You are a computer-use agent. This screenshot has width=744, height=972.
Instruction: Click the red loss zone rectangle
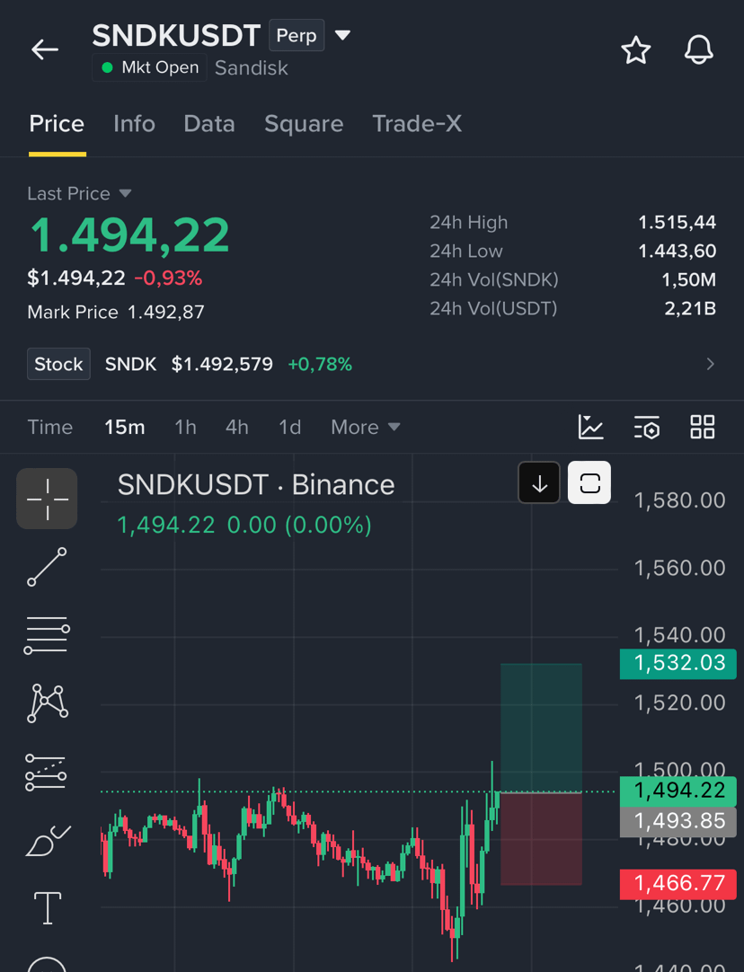point(541,839)
